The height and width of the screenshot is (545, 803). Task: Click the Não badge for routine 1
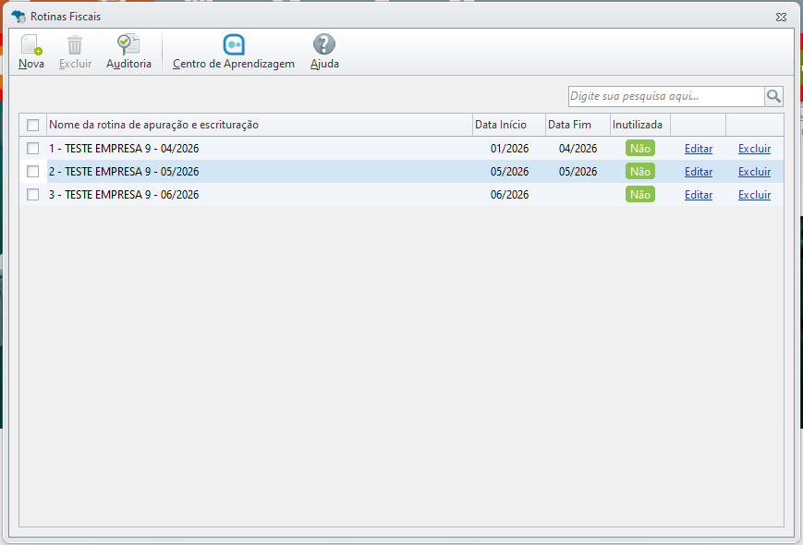640,149
